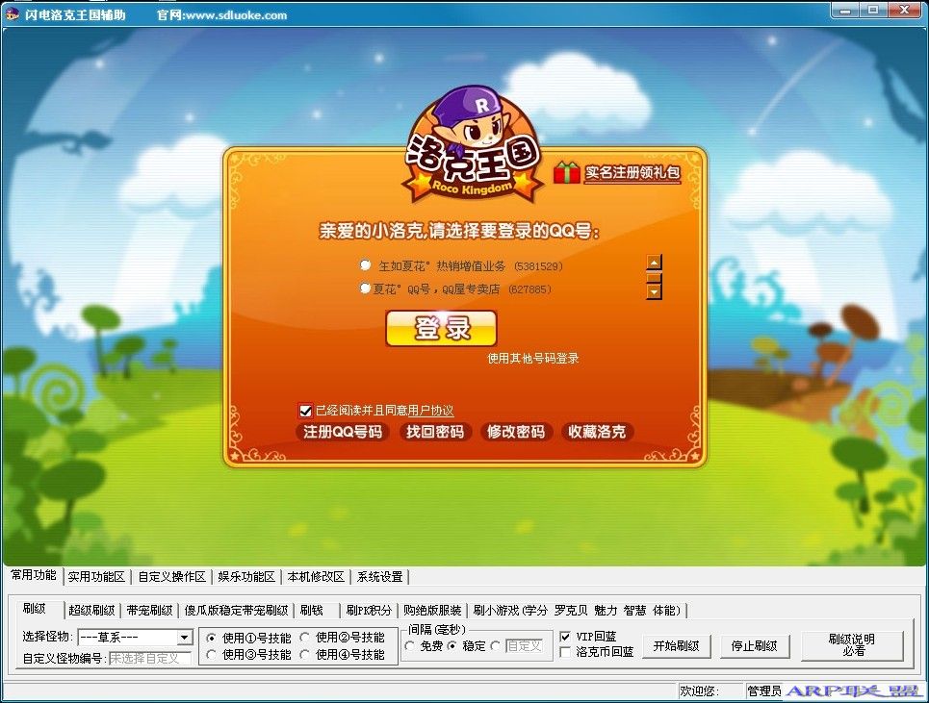Choose the 免费 interval option
929x703 pixels.
pos(409,646)
